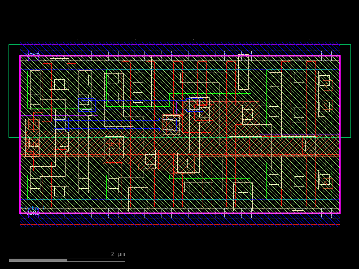Viewport: 359px width, 269px height.
Task: Click the VGND power rail label
Action: [31, 213]
